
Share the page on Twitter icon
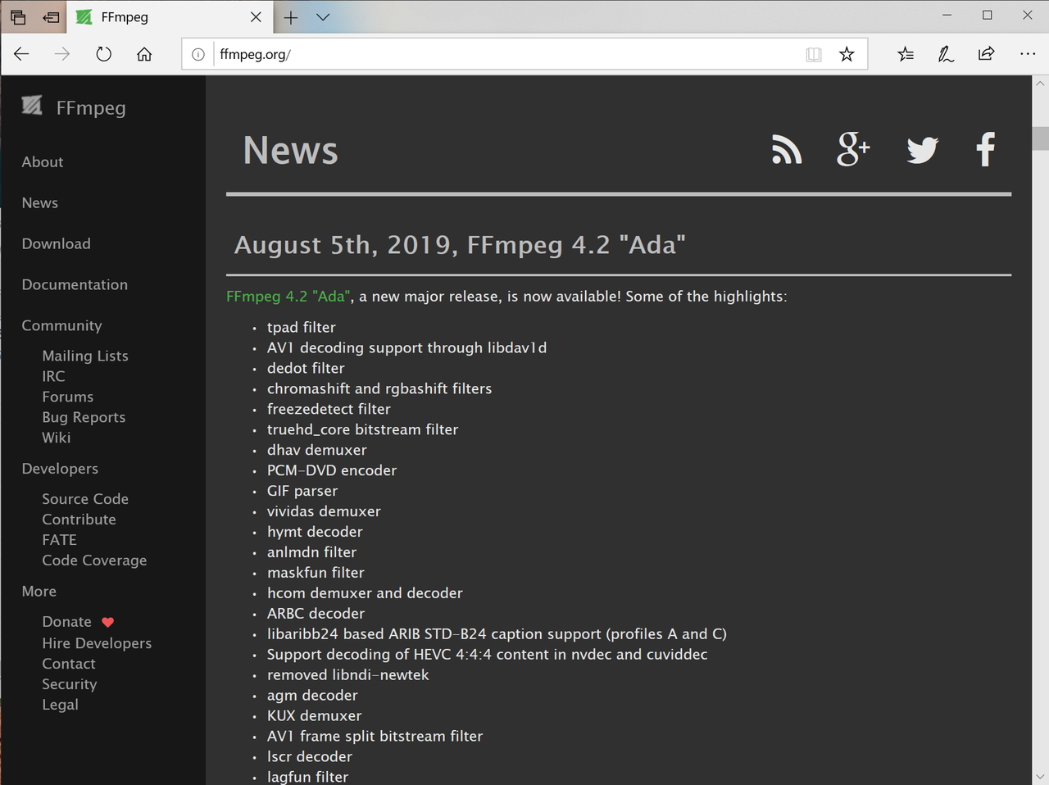tap(921, 150)
